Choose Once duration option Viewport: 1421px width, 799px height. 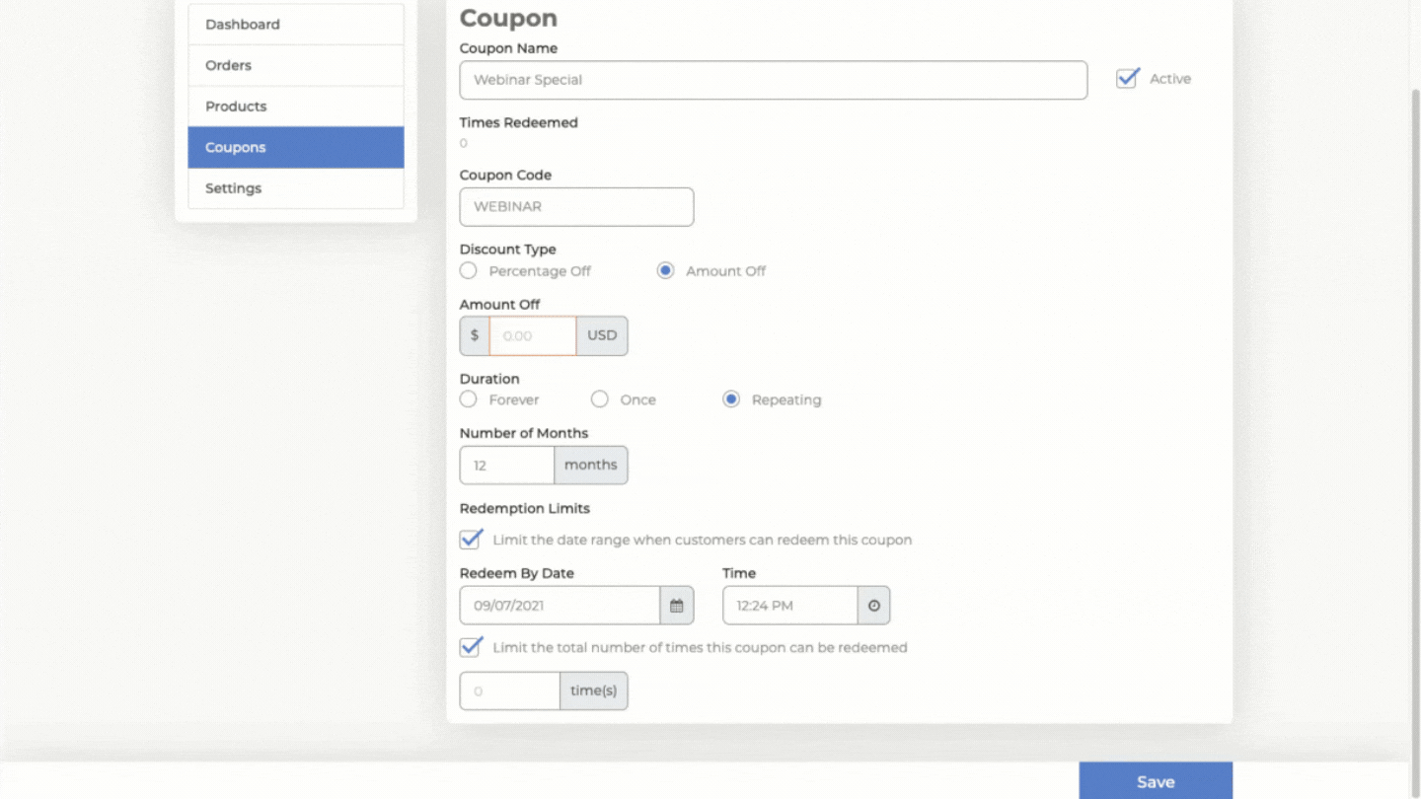[x=599, y=399]
